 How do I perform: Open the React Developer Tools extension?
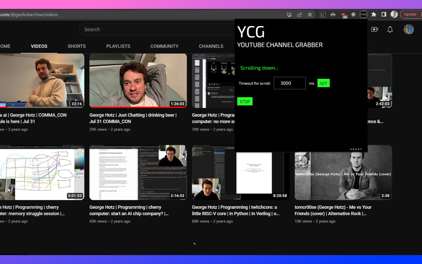click(x=353, y=15)
